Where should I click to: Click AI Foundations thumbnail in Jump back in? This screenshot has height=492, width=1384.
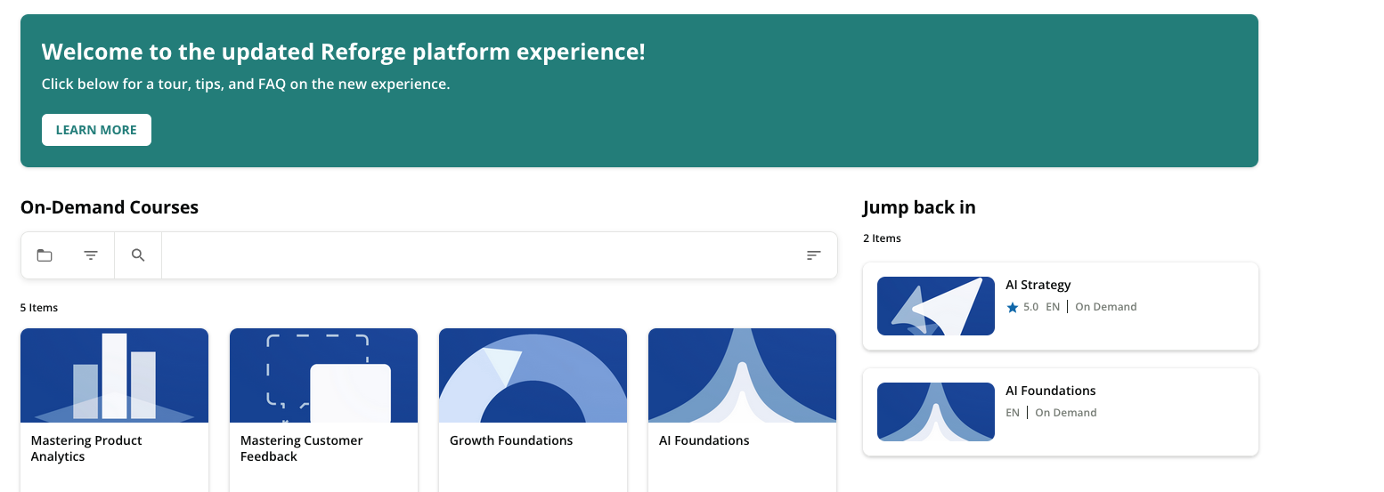936,412
